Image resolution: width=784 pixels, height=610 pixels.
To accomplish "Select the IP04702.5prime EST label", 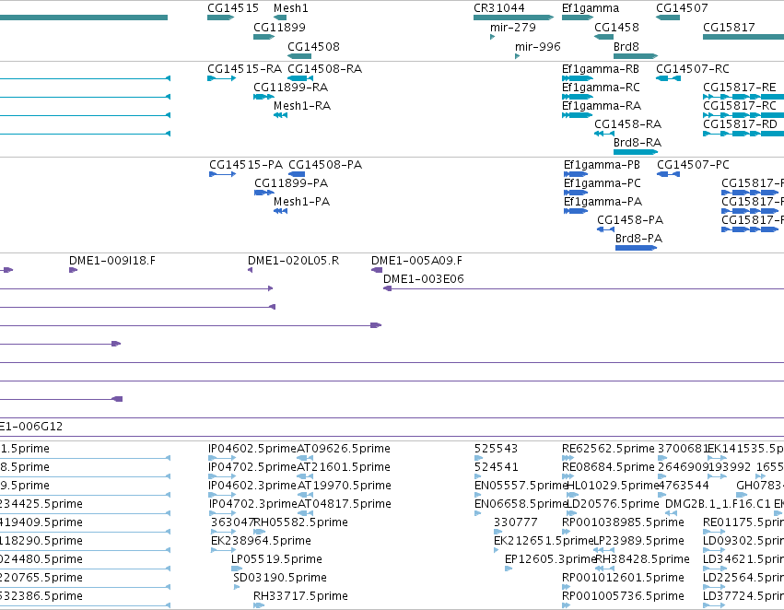I will 253,467.
